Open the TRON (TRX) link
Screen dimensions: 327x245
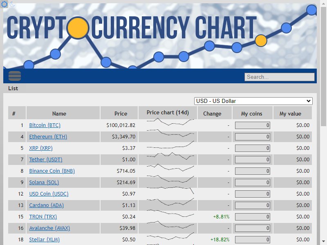click(43, 217)
